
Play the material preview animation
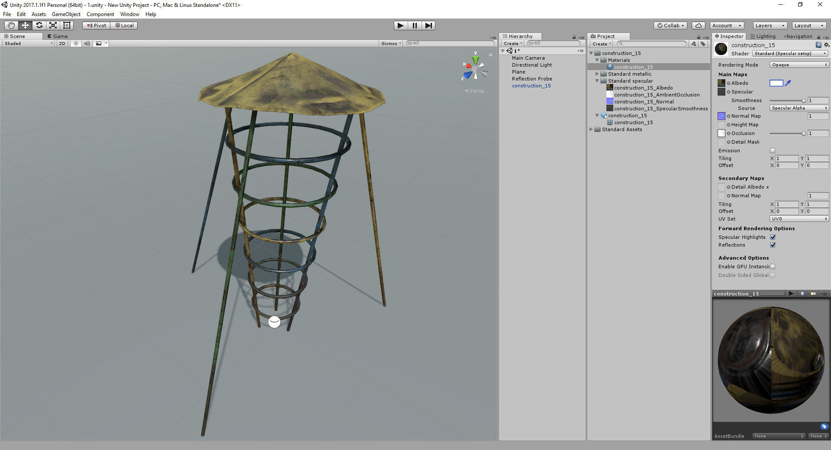791,294
